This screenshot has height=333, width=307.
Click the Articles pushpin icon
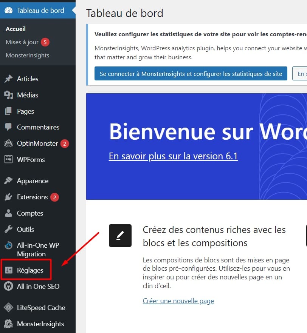pyautogui.click(x=8, y=79)
